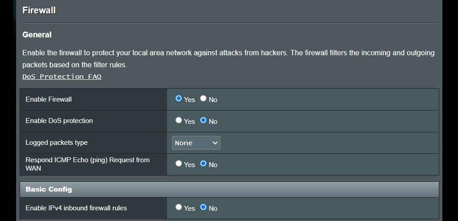
Task: Select No for Enable Firewall
Action: (204, 98)
